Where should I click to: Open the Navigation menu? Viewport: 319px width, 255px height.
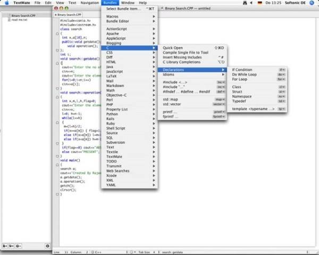click(x=90, y=3)
